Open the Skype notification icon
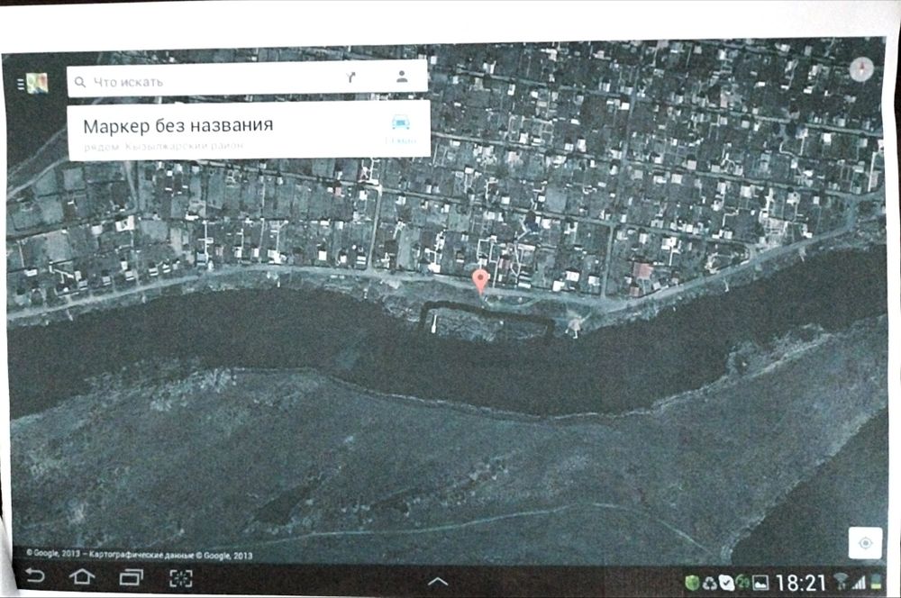 pyautogui.click(x=726, y=583)
